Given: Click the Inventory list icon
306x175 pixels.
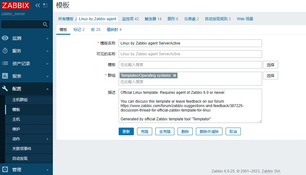Looking at the screenshot, I should coord(5,63).
